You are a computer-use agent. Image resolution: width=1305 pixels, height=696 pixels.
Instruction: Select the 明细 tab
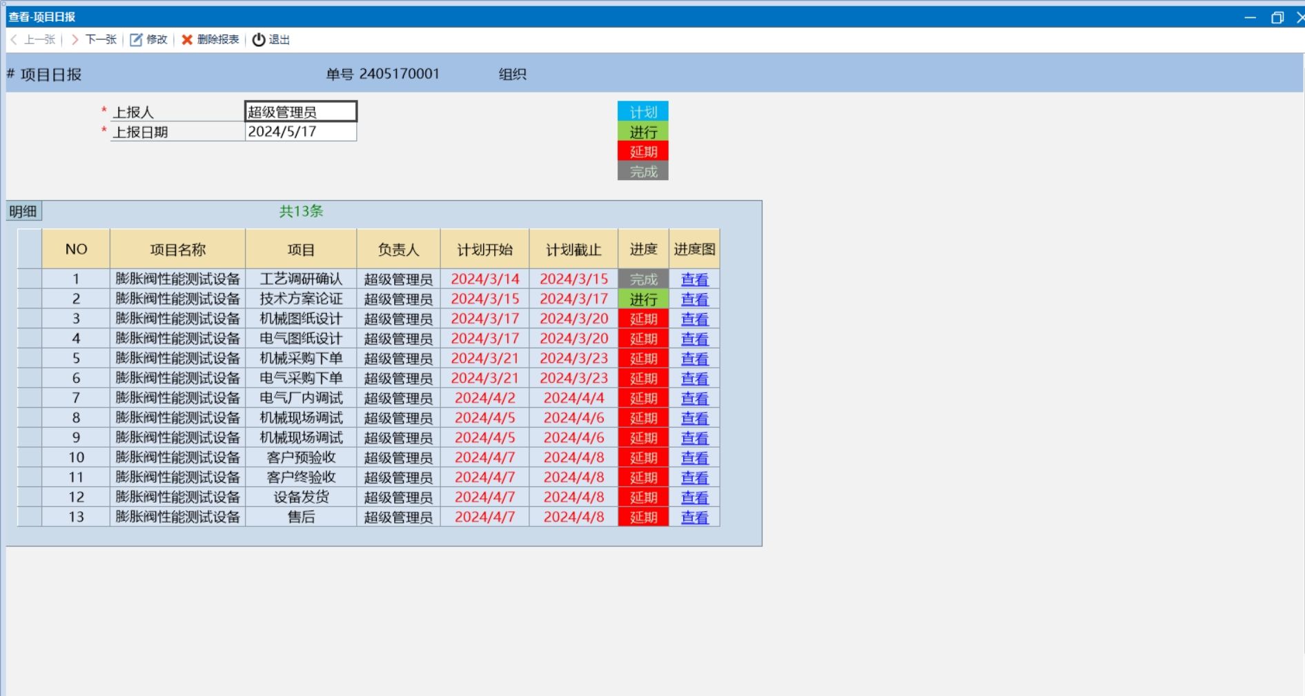pyautogui.click(x=23, y=211)
